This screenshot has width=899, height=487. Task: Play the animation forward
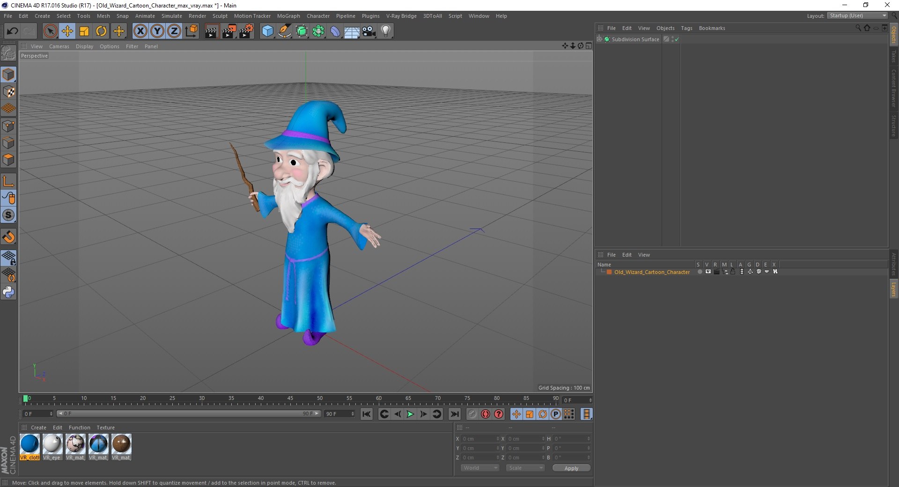(410, 414)
